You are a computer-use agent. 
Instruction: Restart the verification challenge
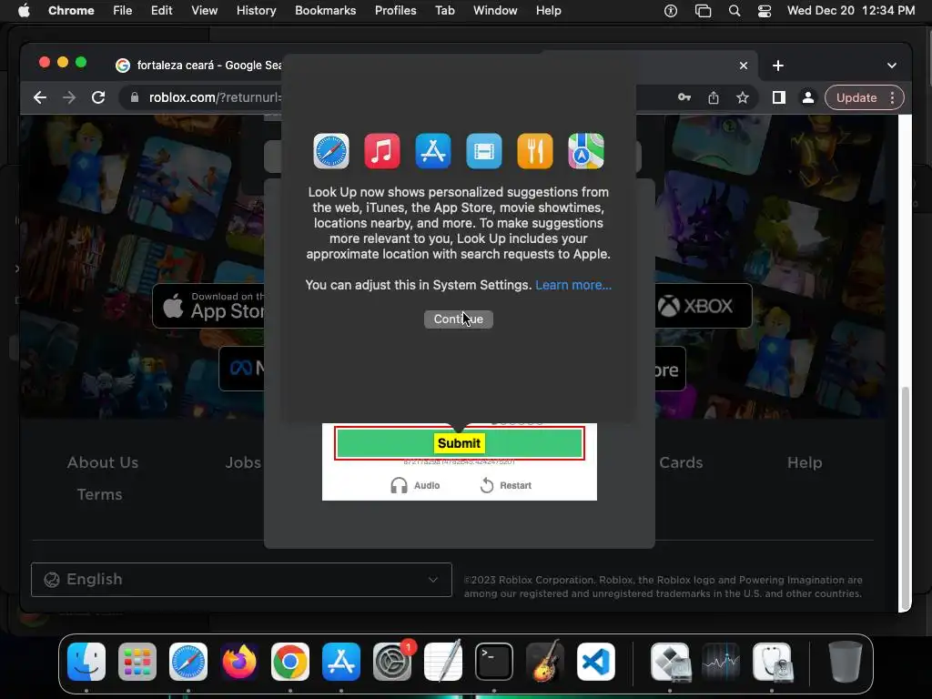pyautogui.click(x=505, y=486)
